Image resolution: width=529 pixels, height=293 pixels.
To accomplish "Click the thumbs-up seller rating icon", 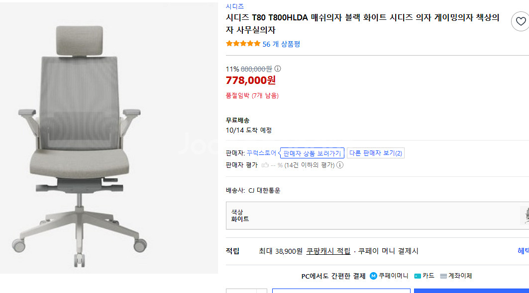I will coord(265,165).
